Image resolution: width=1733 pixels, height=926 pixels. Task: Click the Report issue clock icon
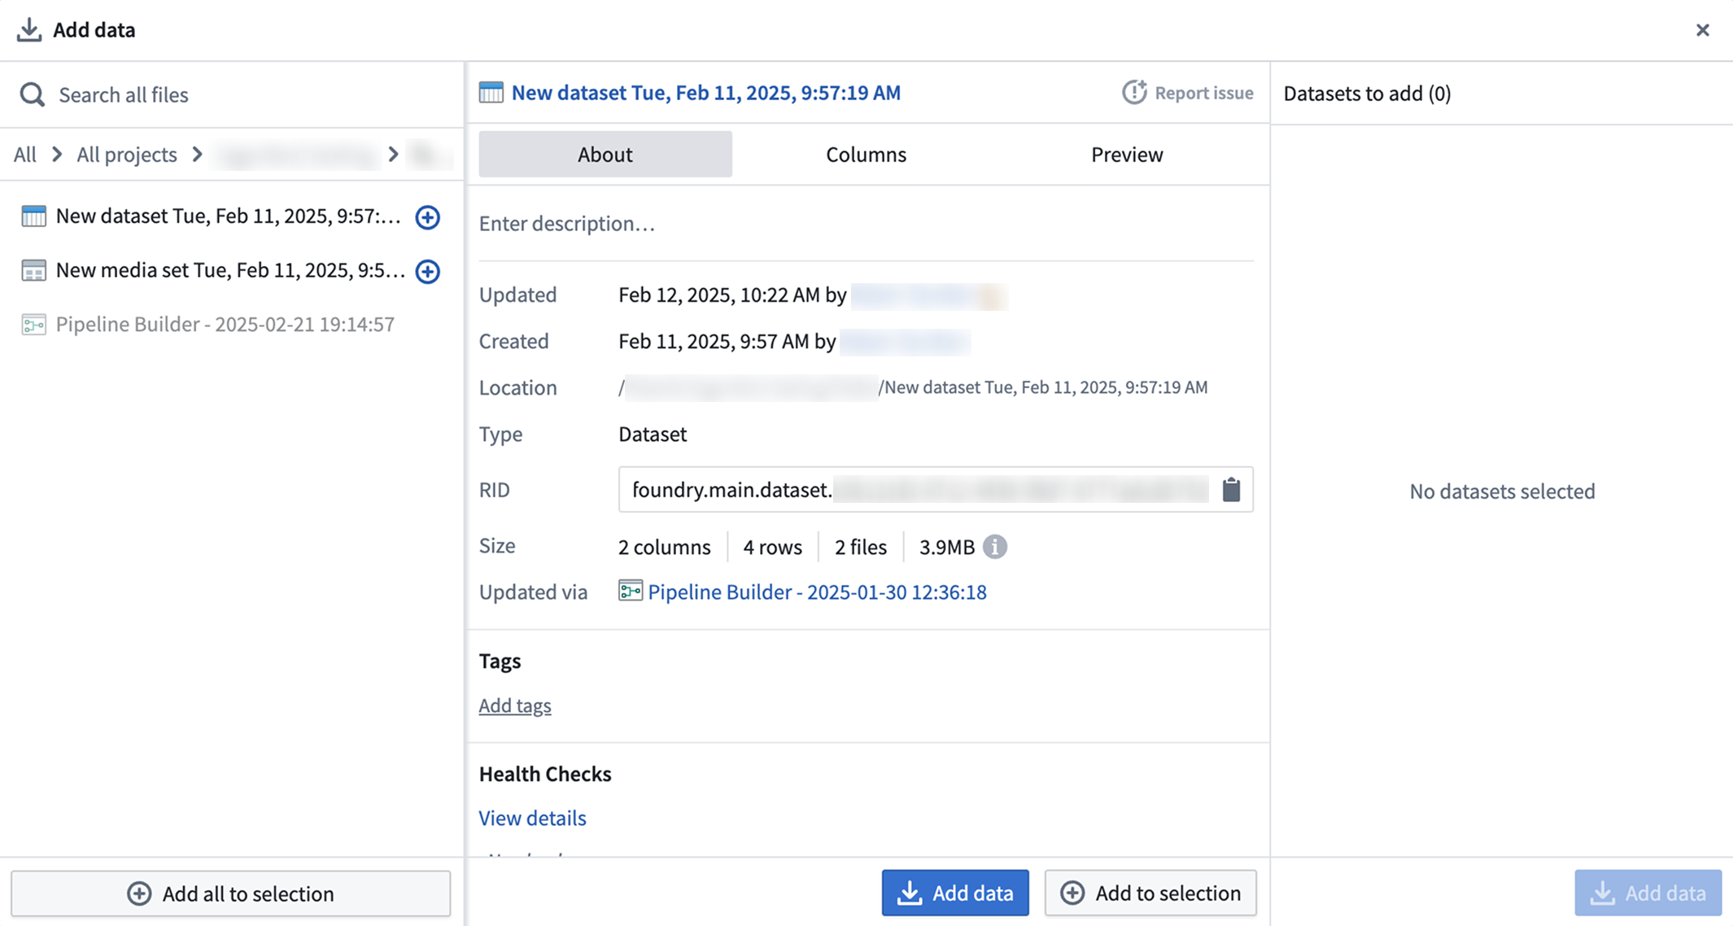[x=1134, y=93]
